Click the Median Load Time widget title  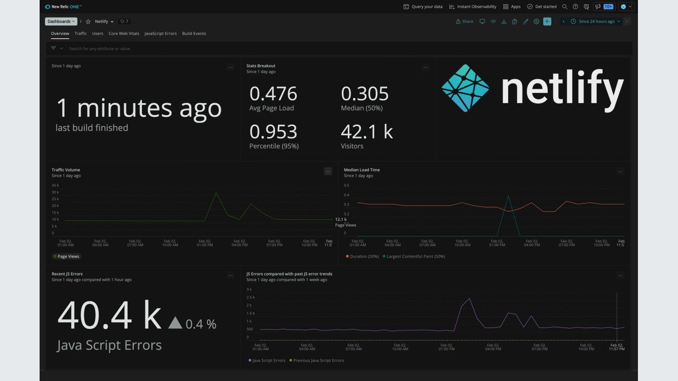point(362,170)
